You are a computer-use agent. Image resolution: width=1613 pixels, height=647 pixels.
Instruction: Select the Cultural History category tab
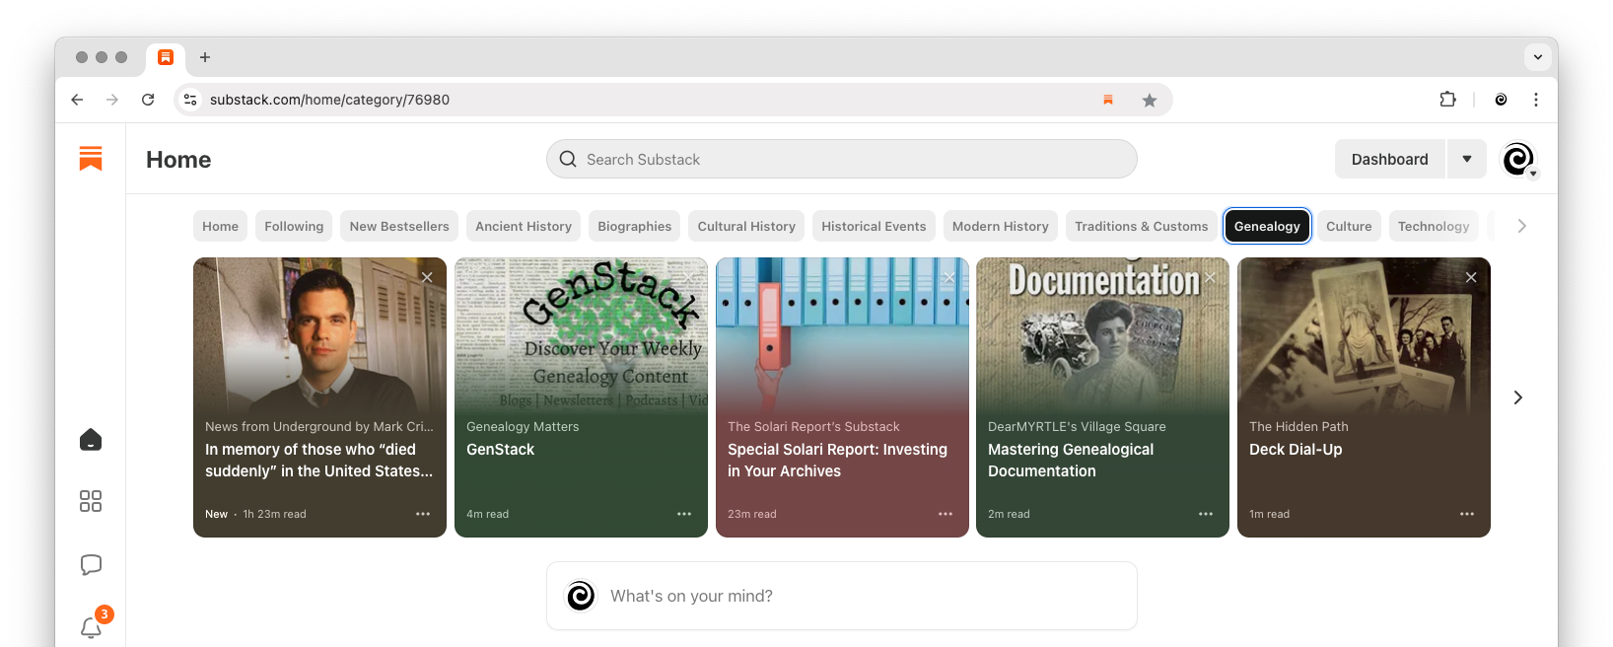point(746,226)
